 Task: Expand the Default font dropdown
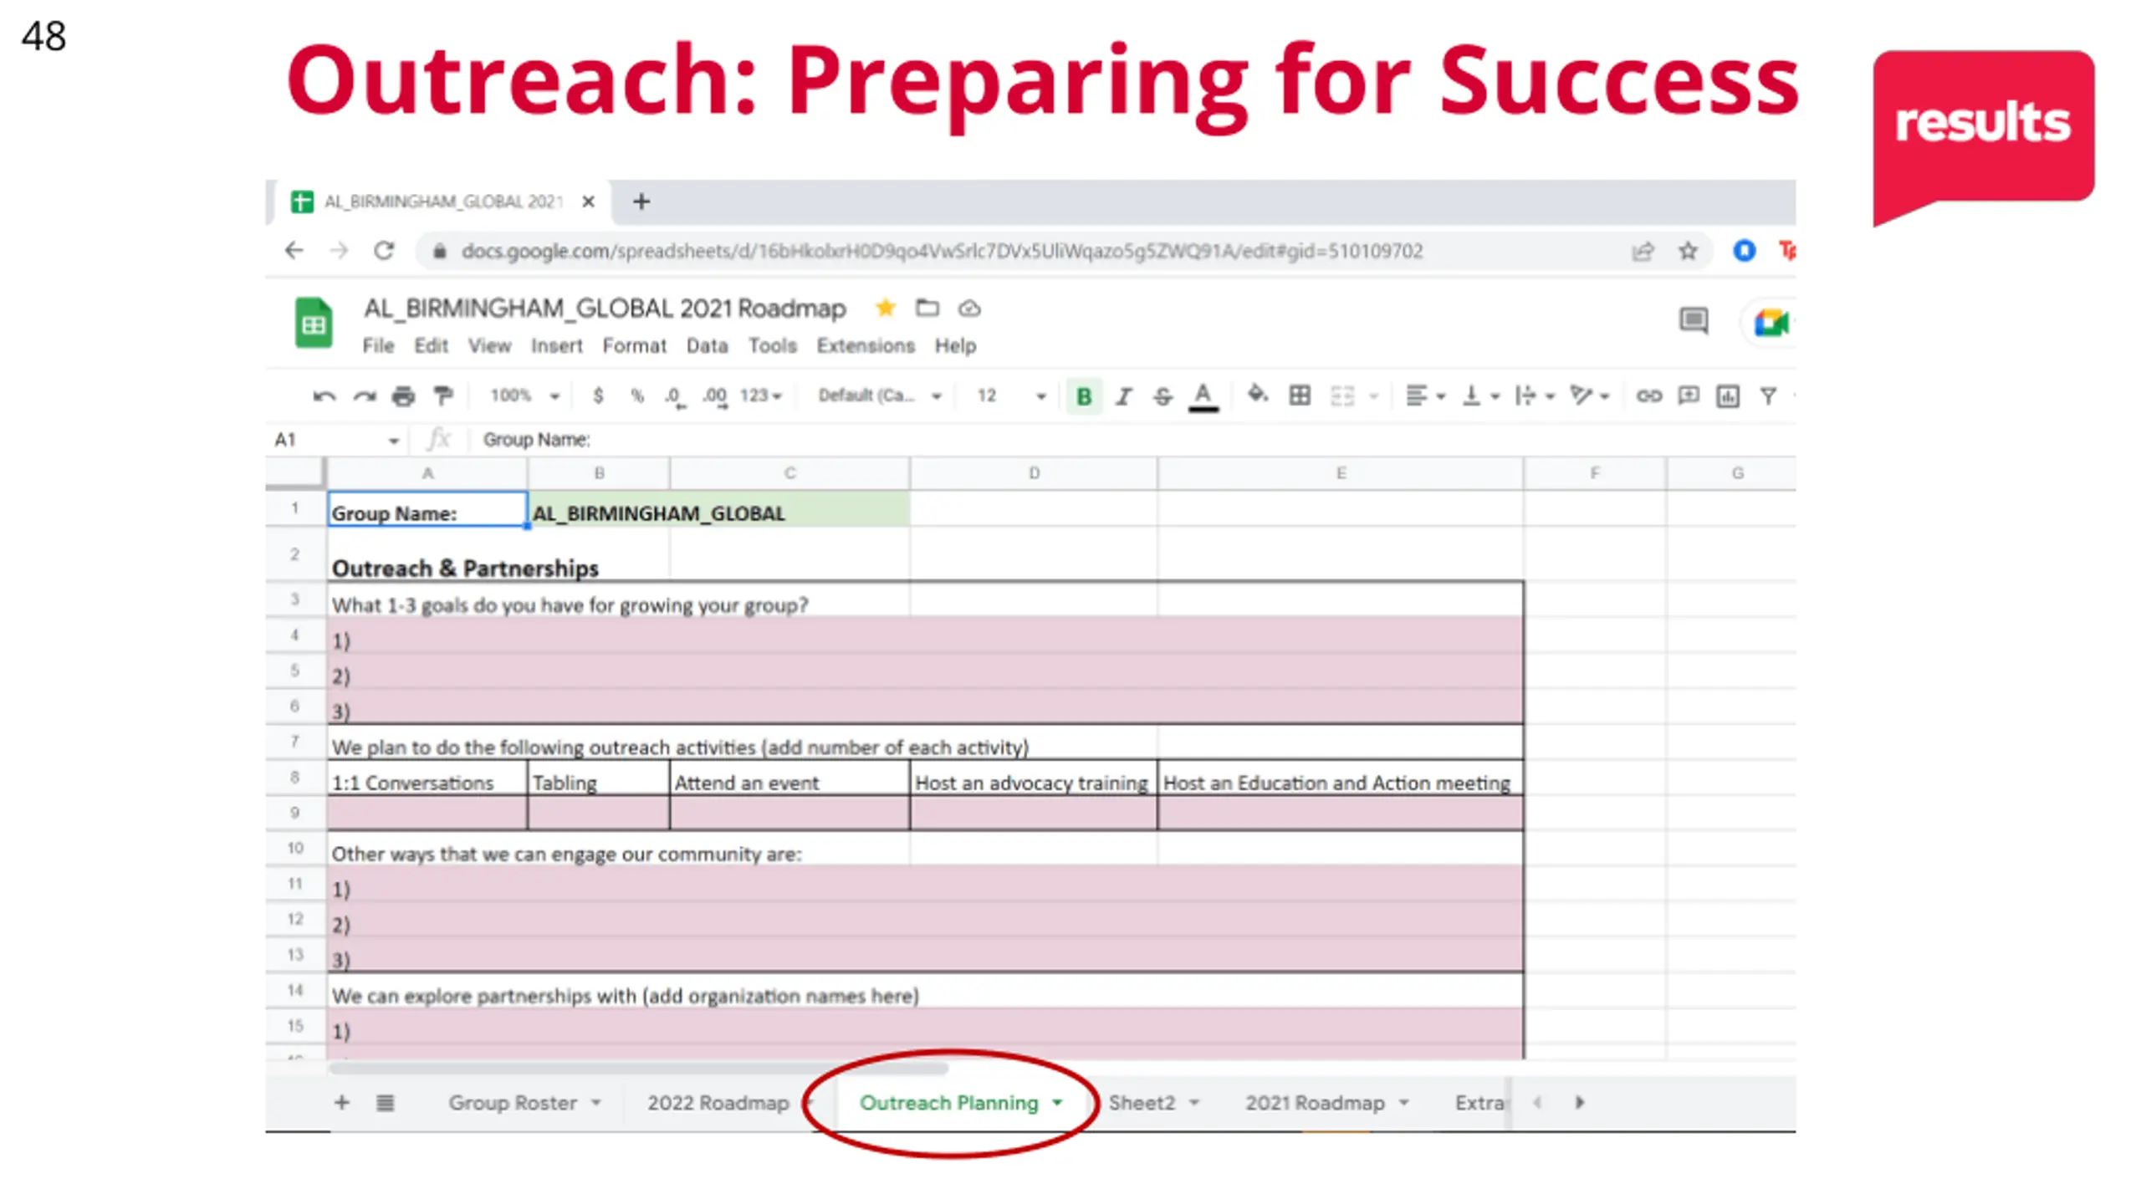pos(880,395)
